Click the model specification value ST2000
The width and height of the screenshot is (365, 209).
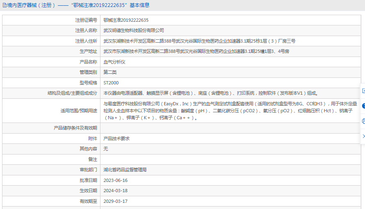(x=111, y=83)
